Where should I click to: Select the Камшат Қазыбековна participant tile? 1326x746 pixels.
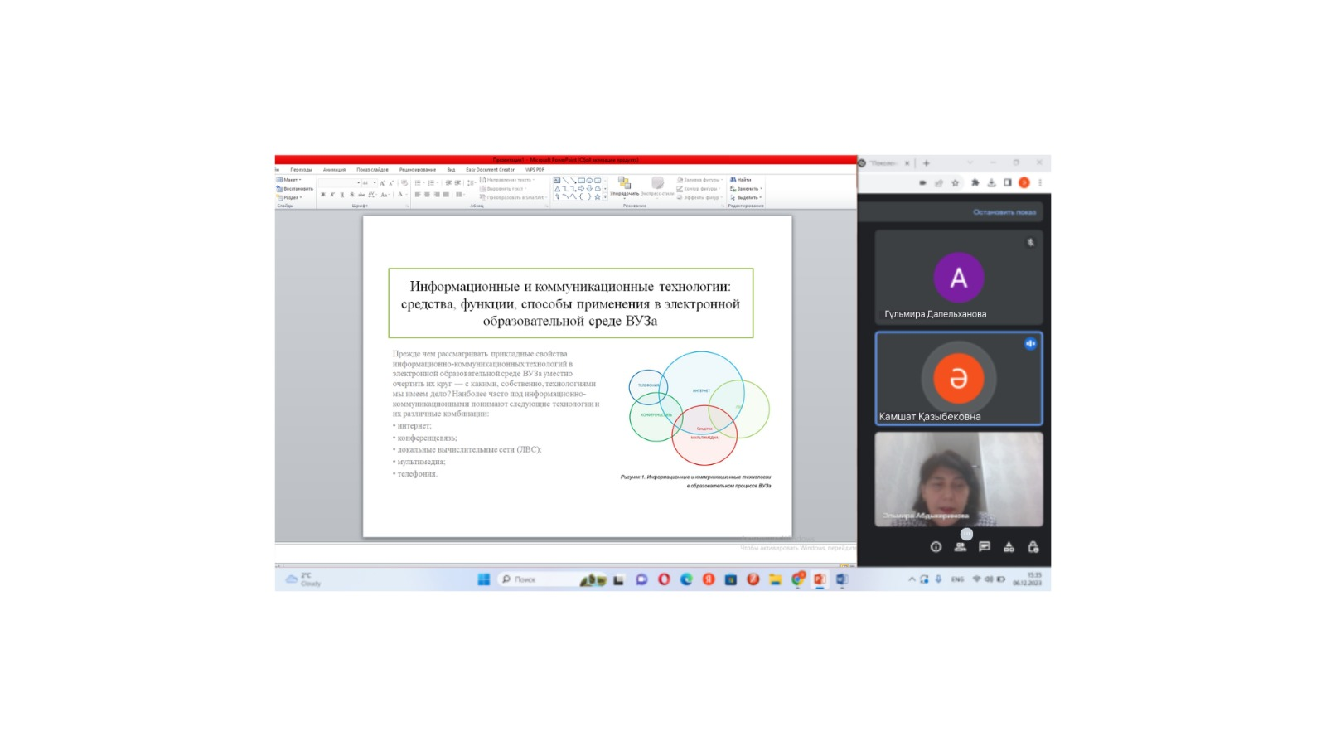(958, 379)
